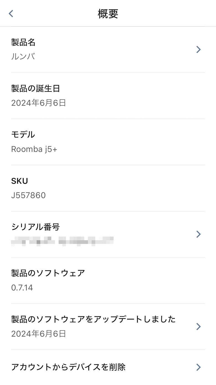216x385 pixels.
Task: Tap アカウントからデバイスを削除 text
Action: coord(68,367)
